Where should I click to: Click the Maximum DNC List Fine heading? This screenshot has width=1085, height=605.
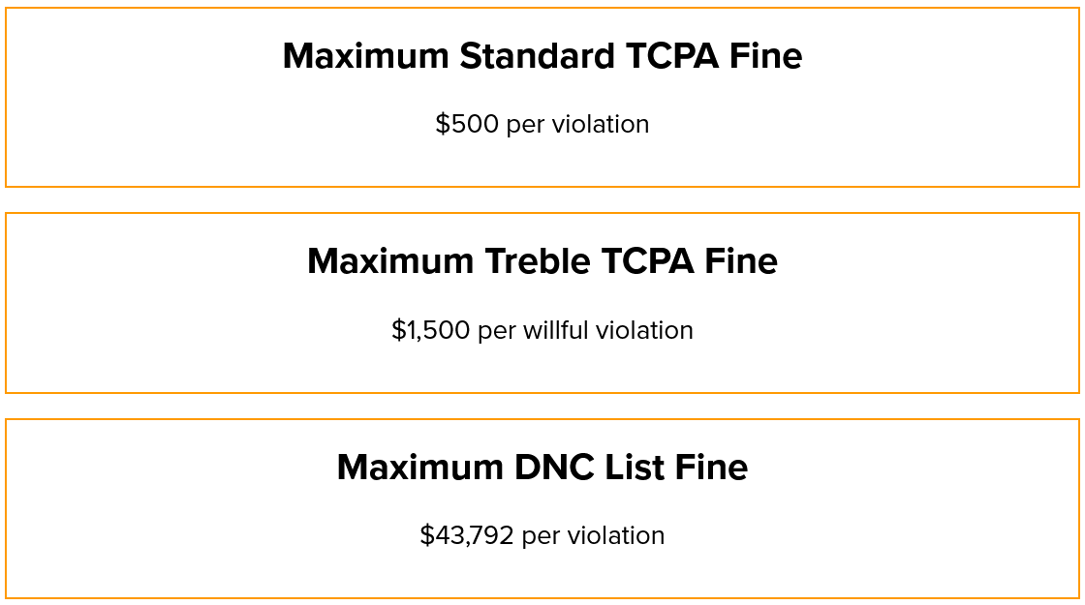(x=542, y=467)
